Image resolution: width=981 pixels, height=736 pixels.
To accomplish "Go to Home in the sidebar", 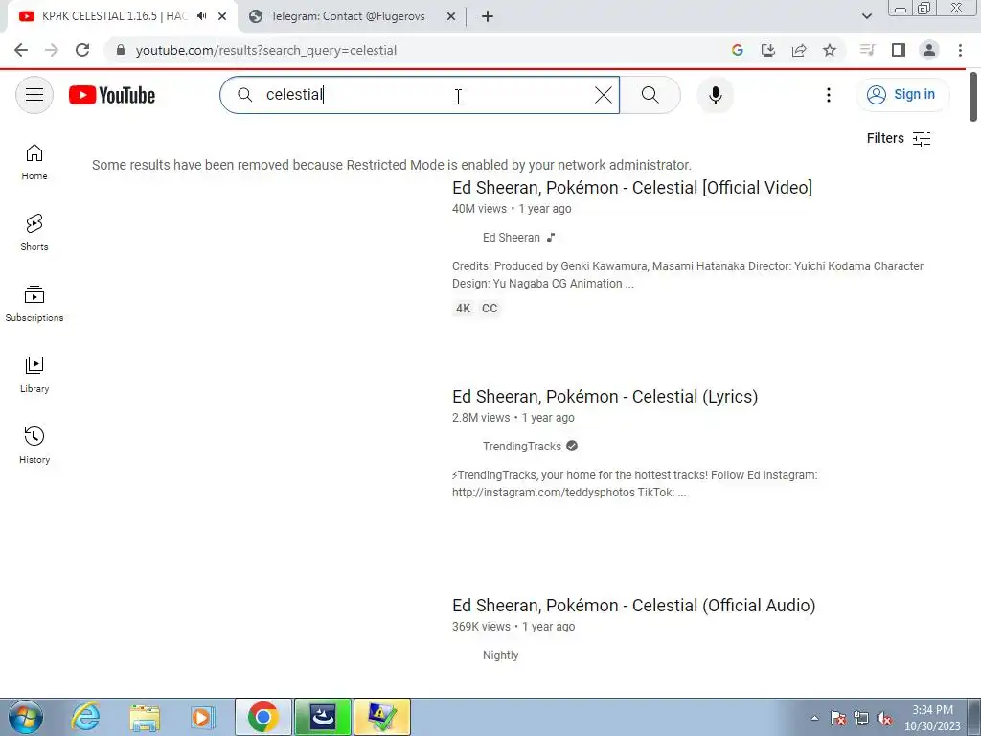I will pyautogui.click(x=34, y=162).
